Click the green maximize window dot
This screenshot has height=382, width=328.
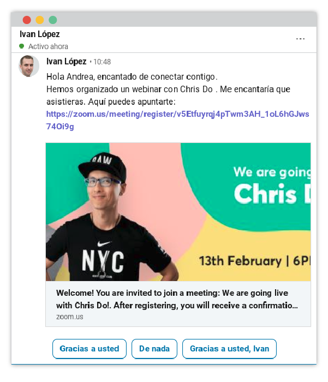pyautogui.click(x=52, y=20)
